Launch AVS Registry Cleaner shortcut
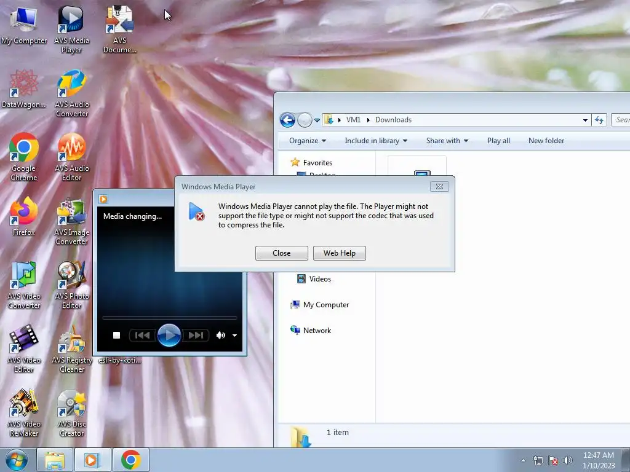This screenshot has height=472, width=630. tap(71, 349)
